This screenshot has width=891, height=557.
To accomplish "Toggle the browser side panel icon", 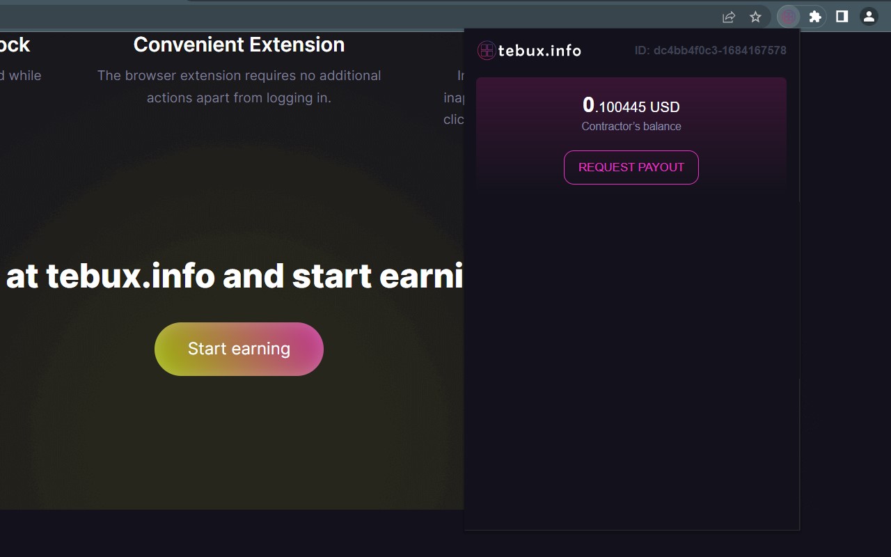I will click(842, 17).
